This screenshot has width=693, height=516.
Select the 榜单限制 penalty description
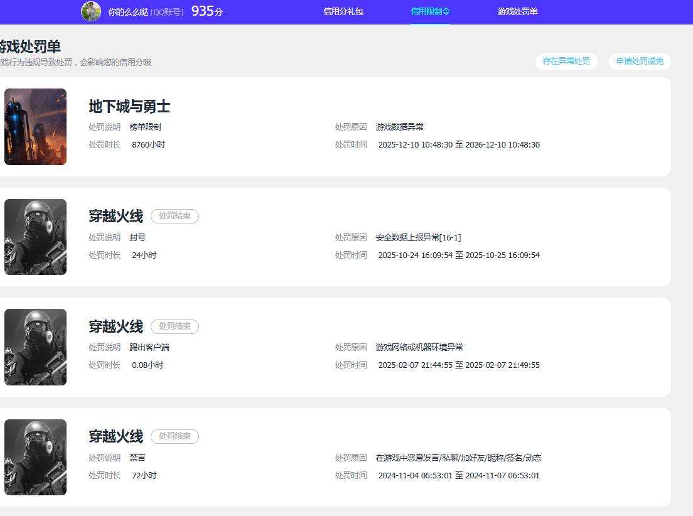pos(146,127)
